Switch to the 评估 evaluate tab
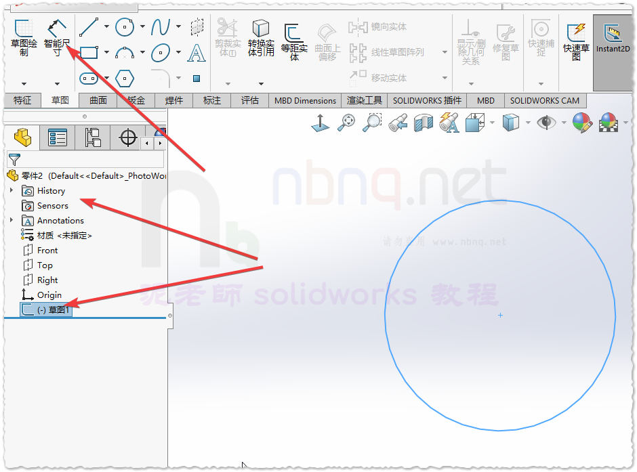Image resolution: width=637 pixels, height=472 pixels. point(250,101)
